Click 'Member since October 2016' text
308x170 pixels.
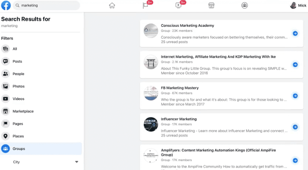click(x=184, y=73)
